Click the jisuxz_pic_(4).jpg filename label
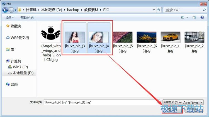Viewport: 209px width, 117px height. pyautogui.click(x=99, y=48)
